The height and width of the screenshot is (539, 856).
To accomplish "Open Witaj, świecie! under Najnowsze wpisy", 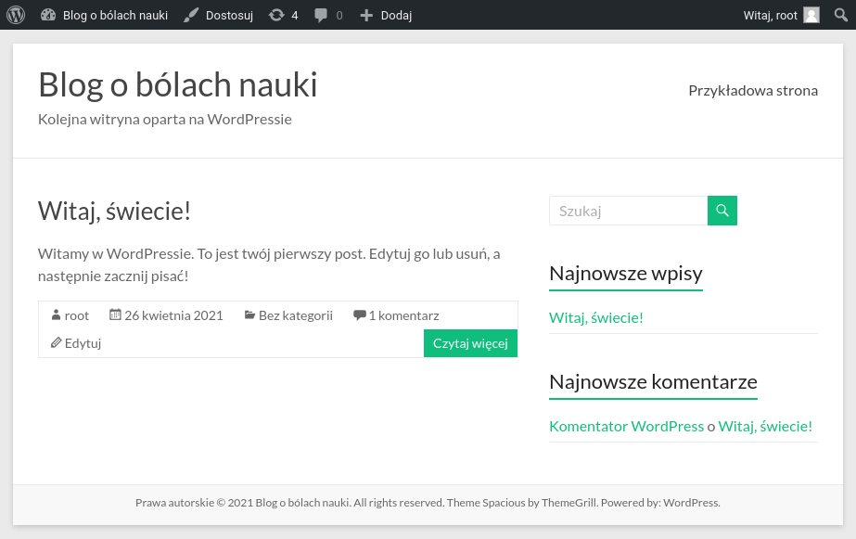I will 596,318.
